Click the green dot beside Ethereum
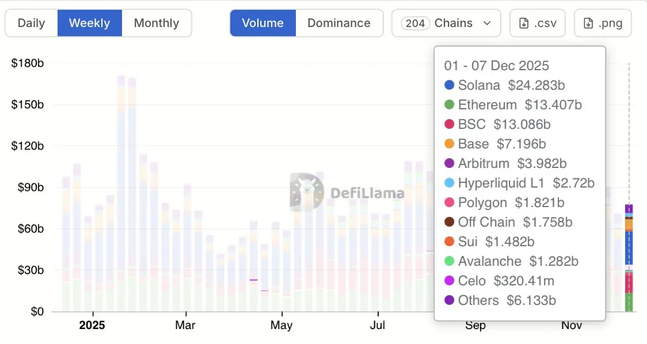647x344 pixels. click(x=449, y=105)
